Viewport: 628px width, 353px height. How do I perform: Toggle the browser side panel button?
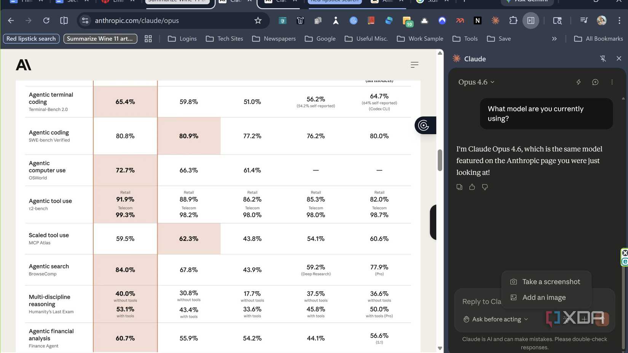pos(531,21)
